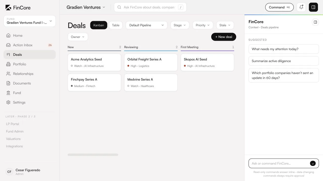Open Home via its house icon
323x181 pixels.
[8, 35]
